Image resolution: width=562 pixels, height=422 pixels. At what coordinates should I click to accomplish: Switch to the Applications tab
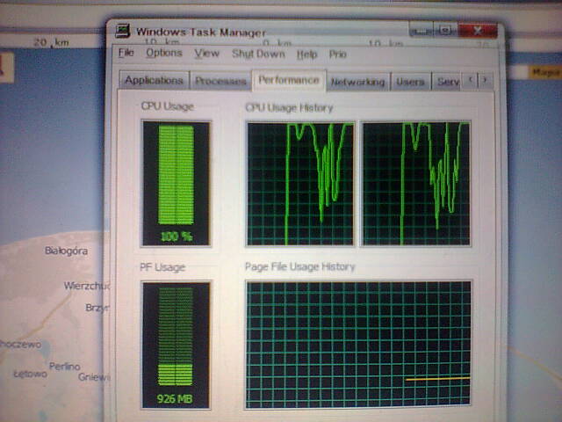point(155,80)
